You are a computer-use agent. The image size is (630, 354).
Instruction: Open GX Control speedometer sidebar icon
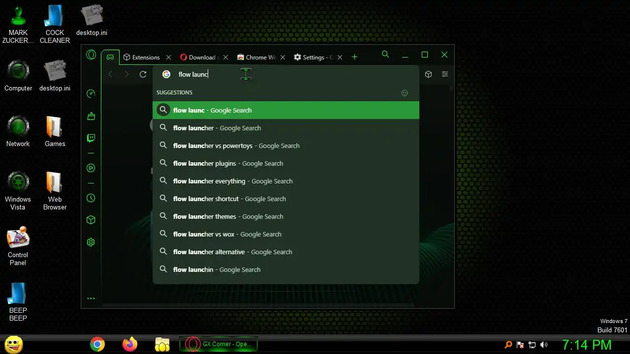91,94
